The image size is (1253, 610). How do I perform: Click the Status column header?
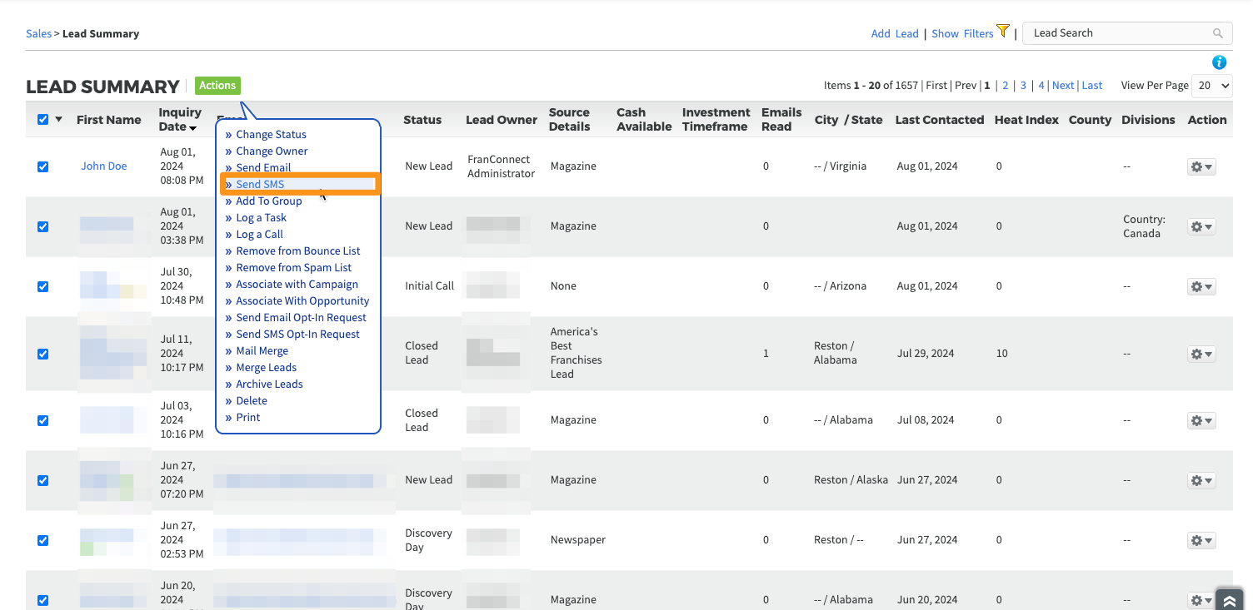pos(422,120)
